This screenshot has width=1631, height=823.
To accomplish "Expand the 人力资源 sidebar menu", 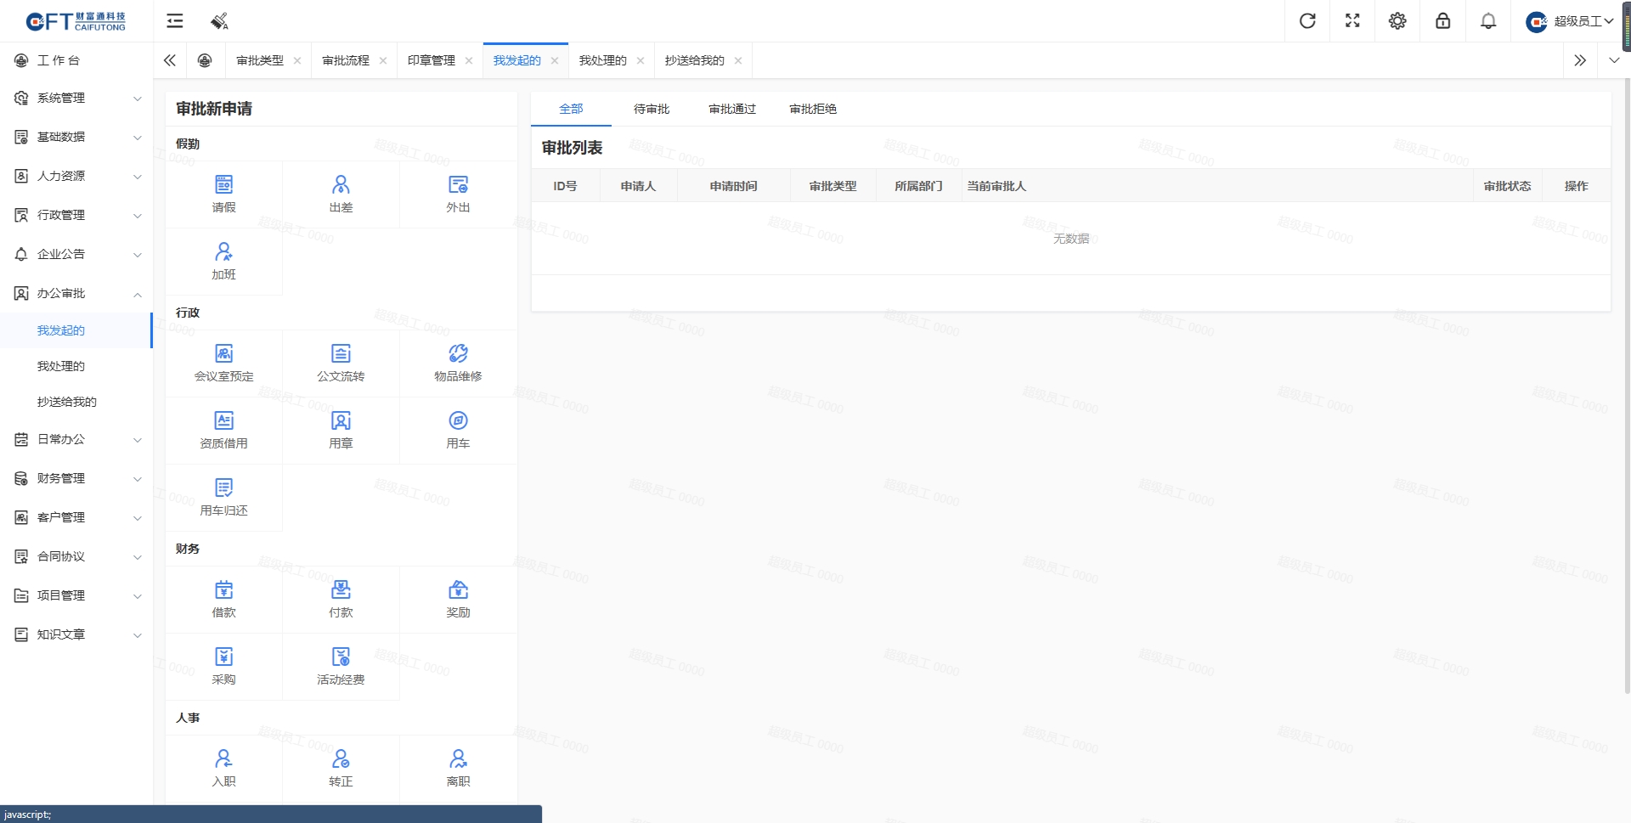I will point(76,176).
